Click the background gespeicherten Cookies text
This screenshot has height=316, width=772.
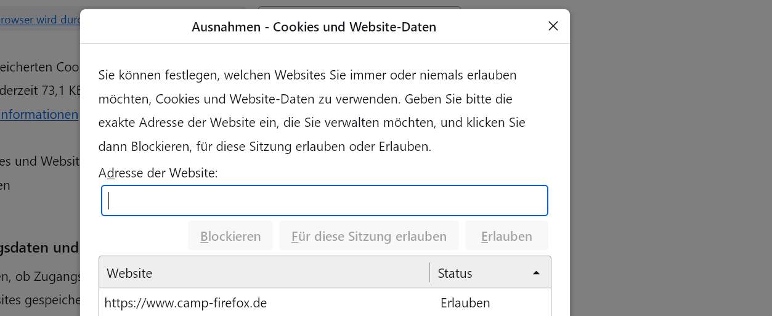[39, 67]
